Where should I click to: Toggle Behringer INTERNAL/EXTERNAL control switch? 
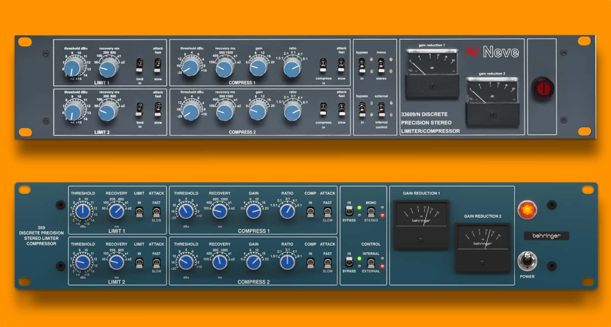tap(371, 263)
